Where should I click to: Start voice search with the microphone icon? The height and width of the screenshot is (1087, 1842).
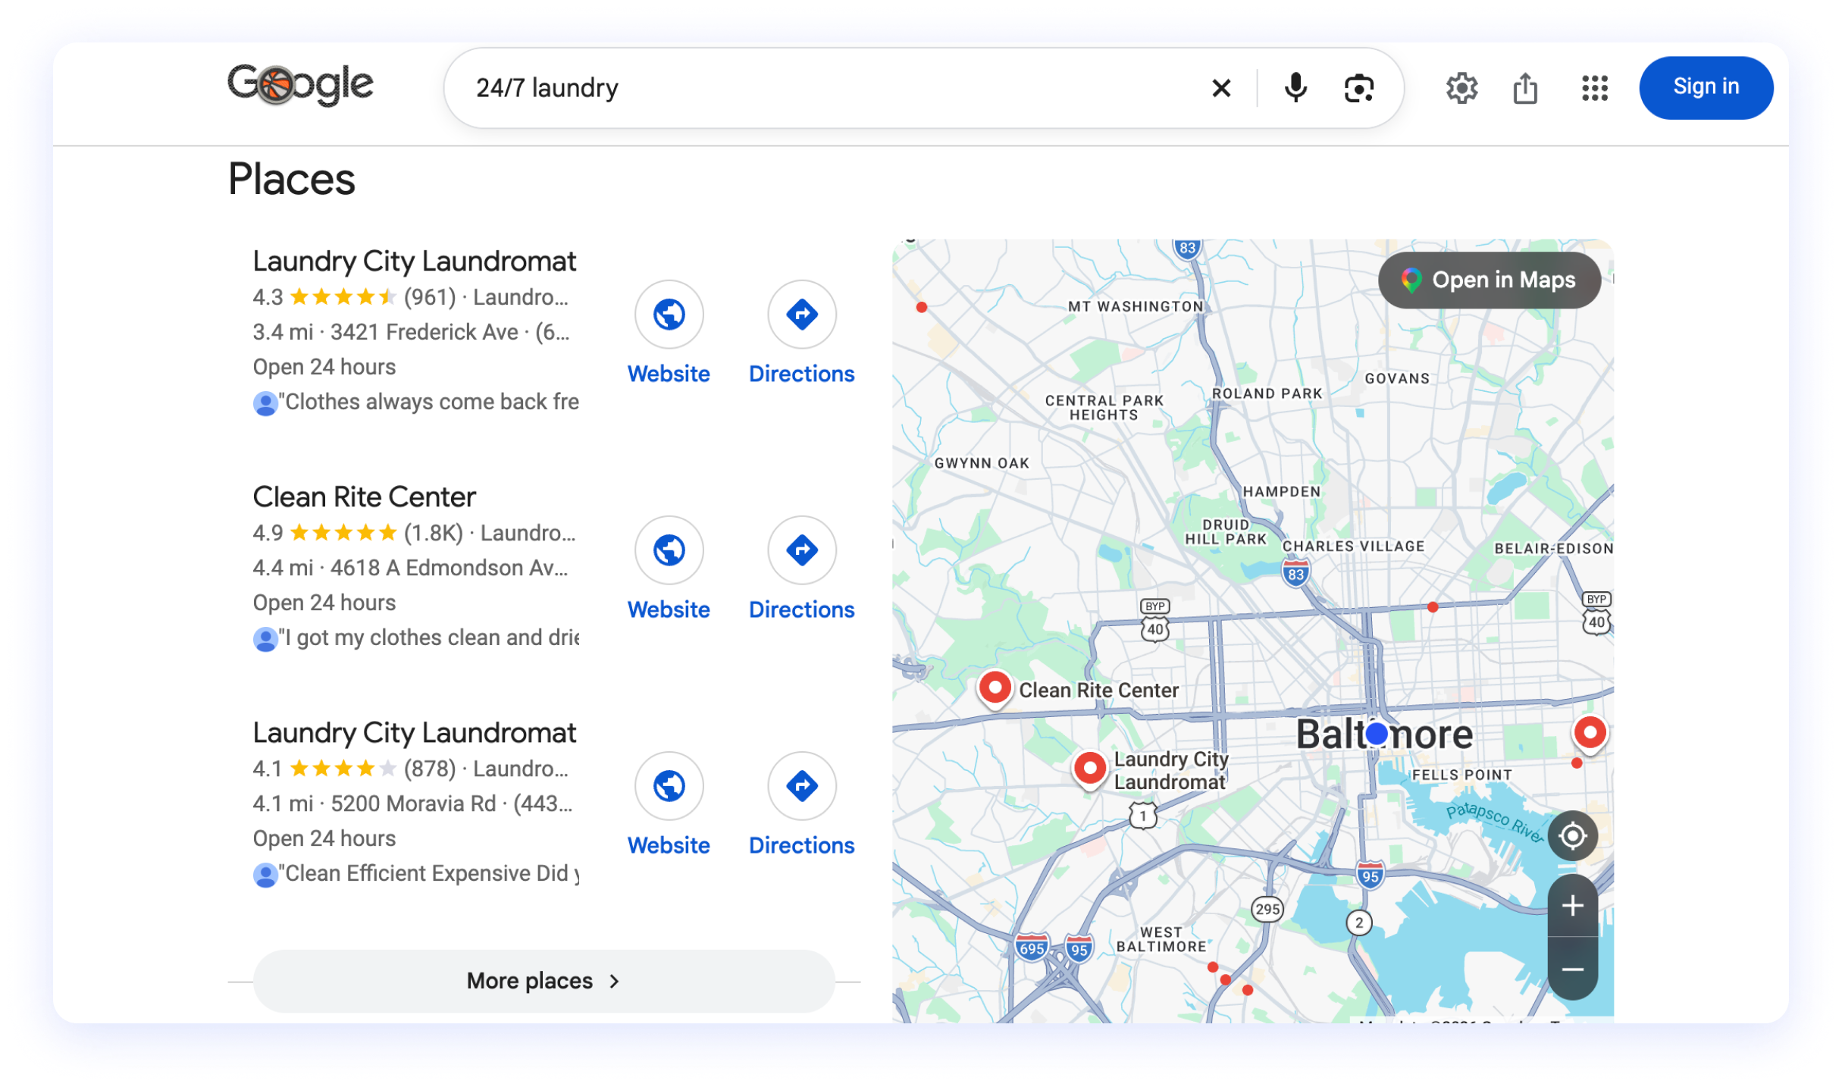[x=1295, y=88]
